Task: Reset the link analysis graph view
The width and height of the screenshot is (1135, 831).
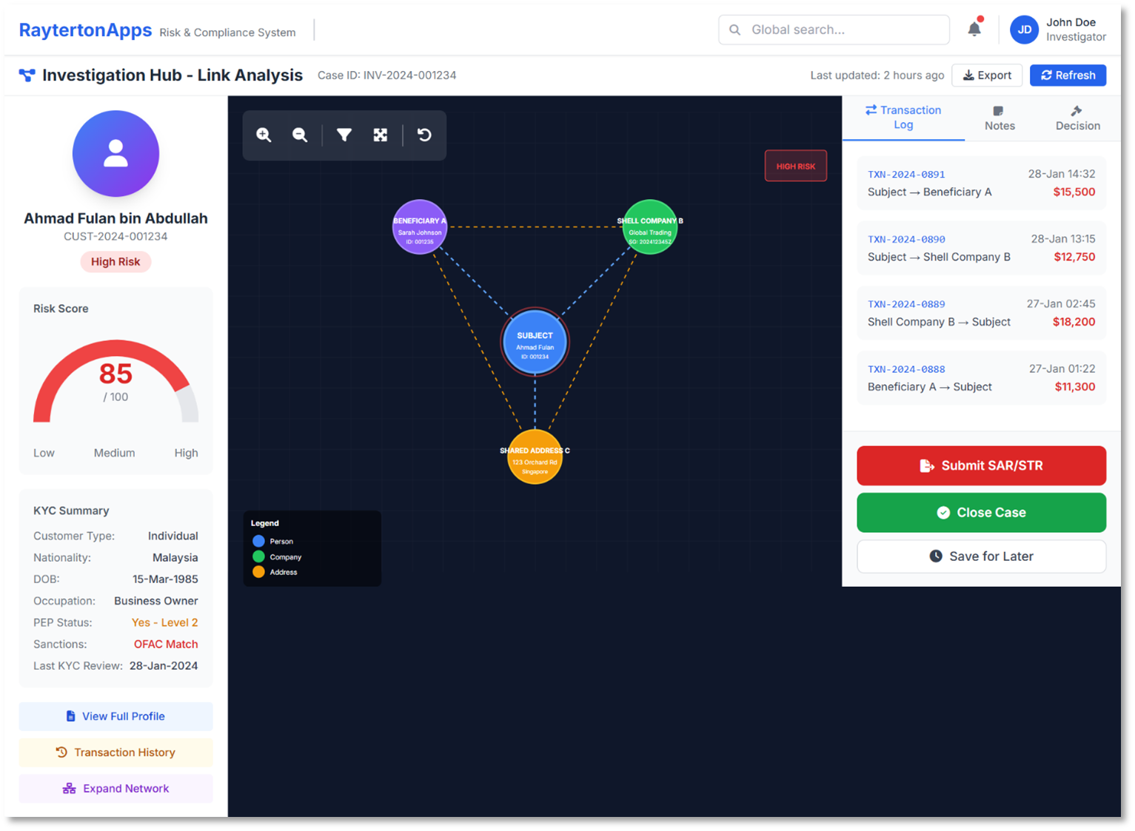Action: (423, 135)
